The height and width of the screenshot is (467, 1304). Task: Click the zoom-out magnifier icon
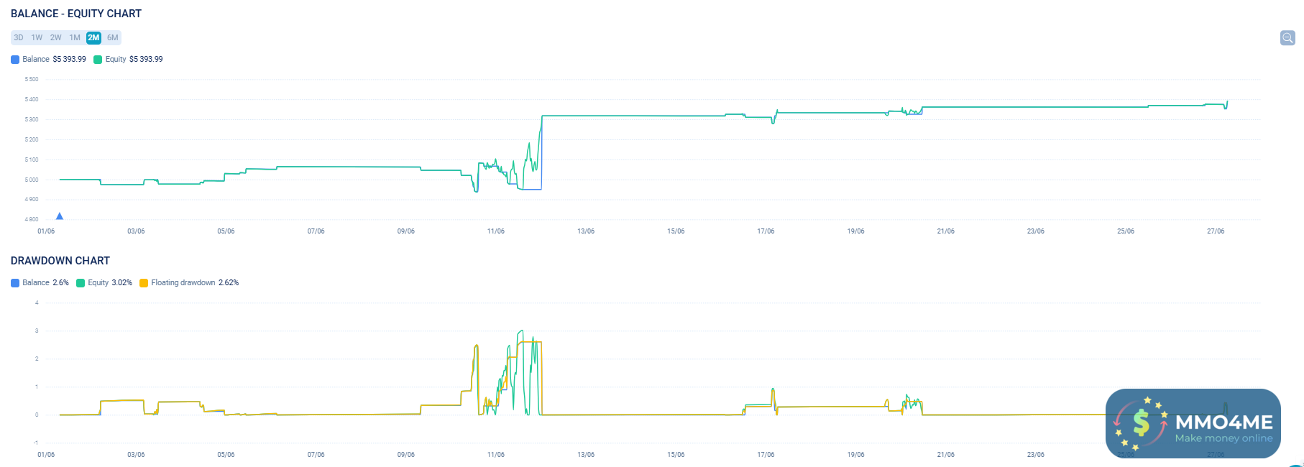tap(1287, 37)
